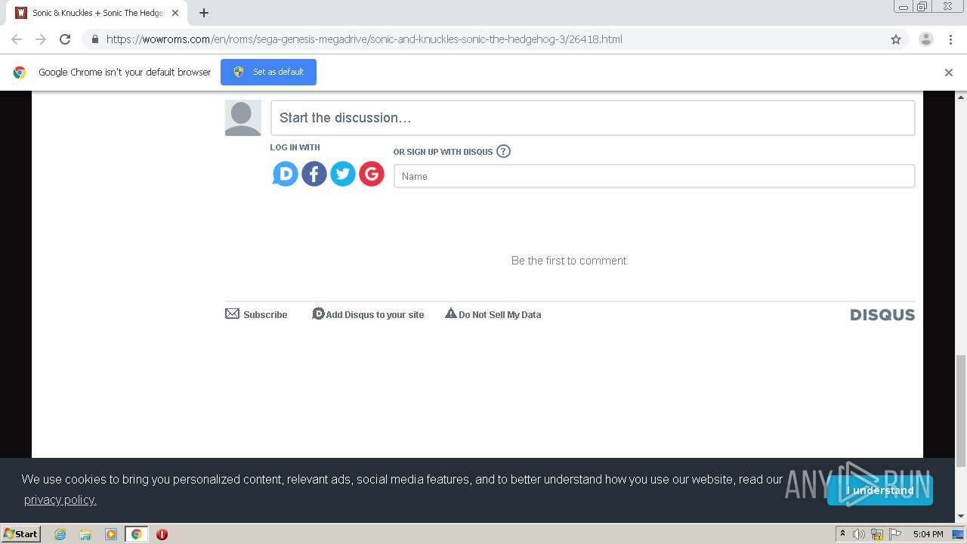Select the Sonic & Knuckles browser tab
967x544 pixels.
pos(97,13)
